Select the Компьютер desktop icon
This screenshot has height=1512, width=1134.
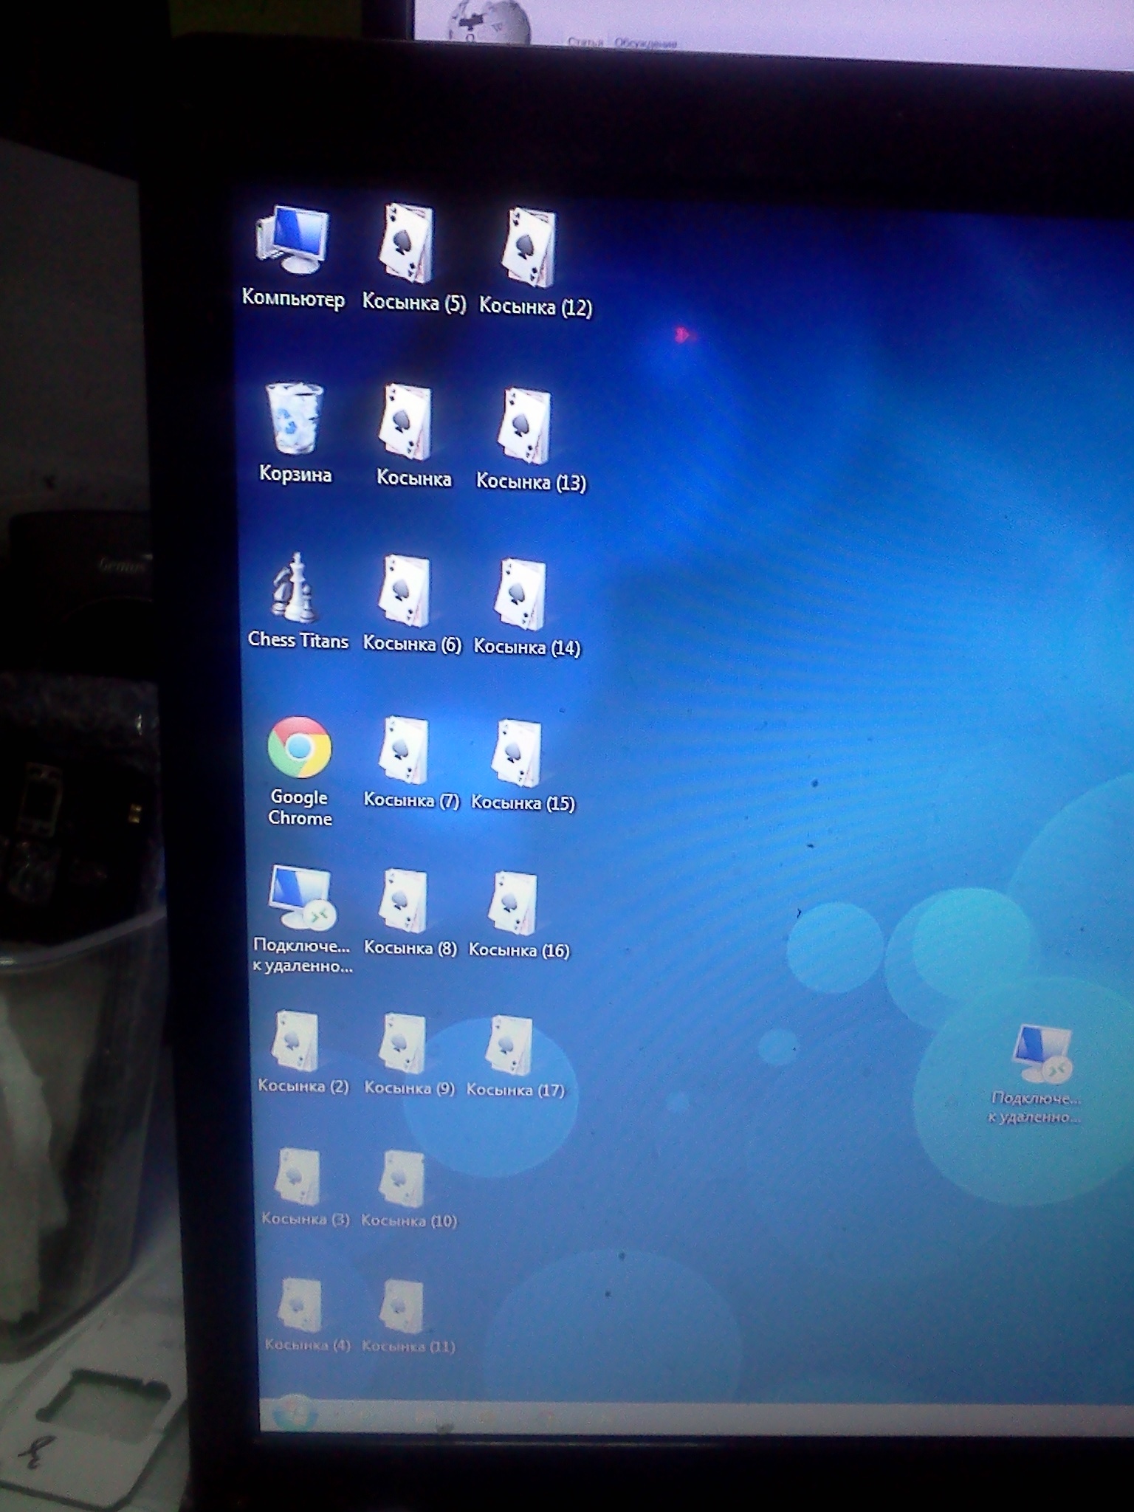click(293, 255)
